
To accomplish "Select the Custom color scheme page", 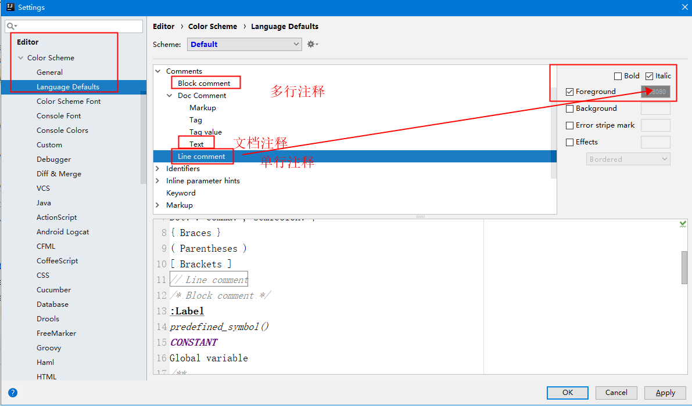I will pyautogui.click(x=49, y=145).
